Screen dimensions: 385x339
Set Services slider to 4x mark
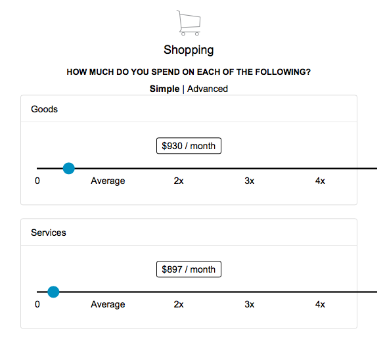pyautogui.click(x=320, y=292)
